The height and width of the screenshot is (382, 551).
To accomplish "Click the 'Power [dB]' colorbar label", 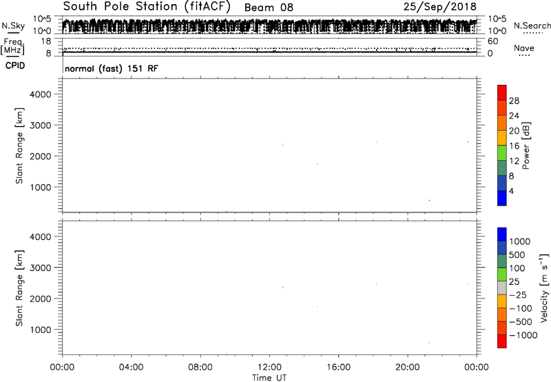I will (x=526, y=145).
